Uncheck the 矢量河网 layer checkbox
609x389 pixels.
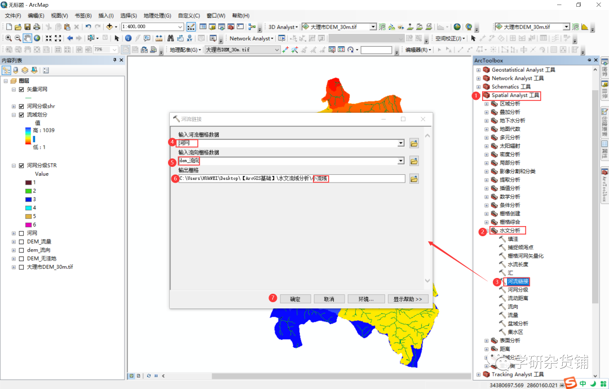[x=21, y=89]
